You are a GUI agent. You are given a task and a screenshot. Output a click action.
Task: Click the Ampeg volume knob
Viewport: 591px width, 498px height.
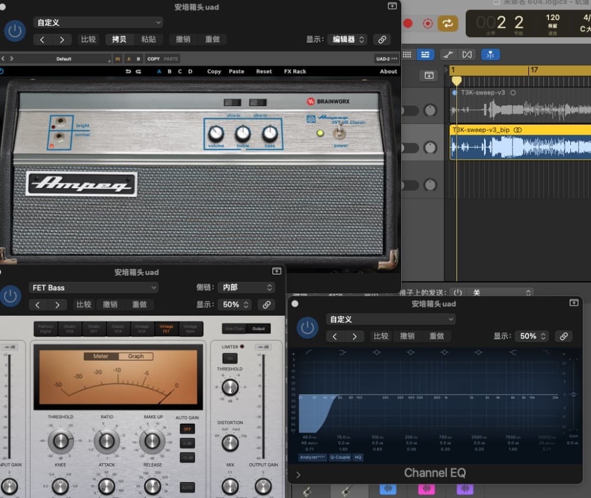[216, 133]
